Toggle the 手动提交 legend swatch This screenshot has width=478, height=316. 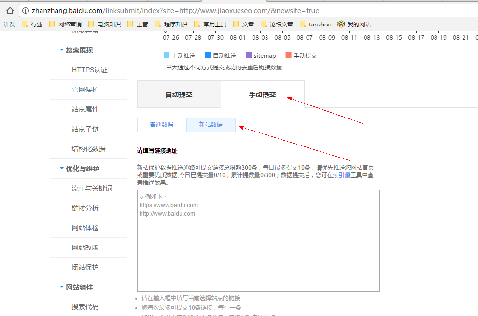288,55
